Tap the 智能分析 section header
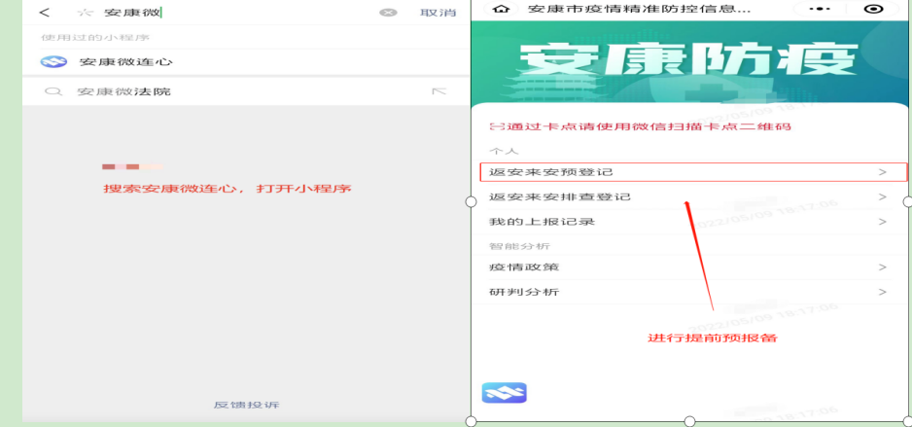The height and width of the screenshot is (427, 912). click(x=519, y=247)
